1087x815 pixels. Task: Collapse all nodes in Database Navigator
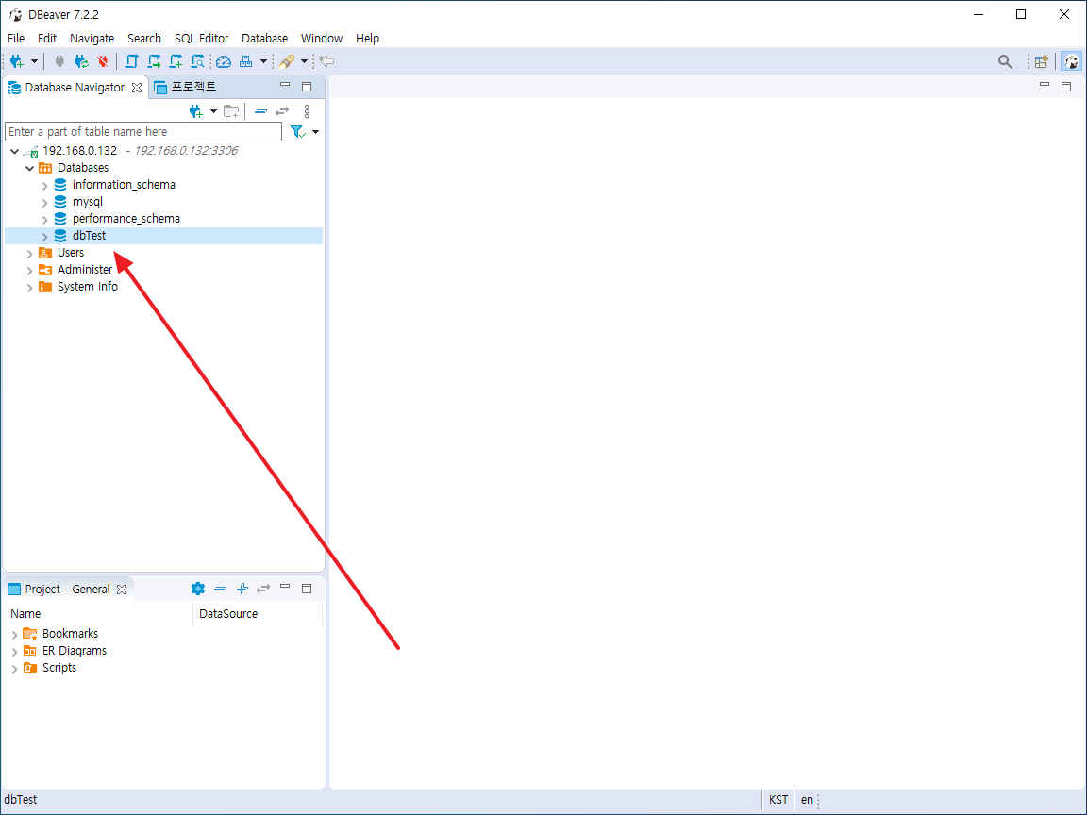tap(260, 111)
